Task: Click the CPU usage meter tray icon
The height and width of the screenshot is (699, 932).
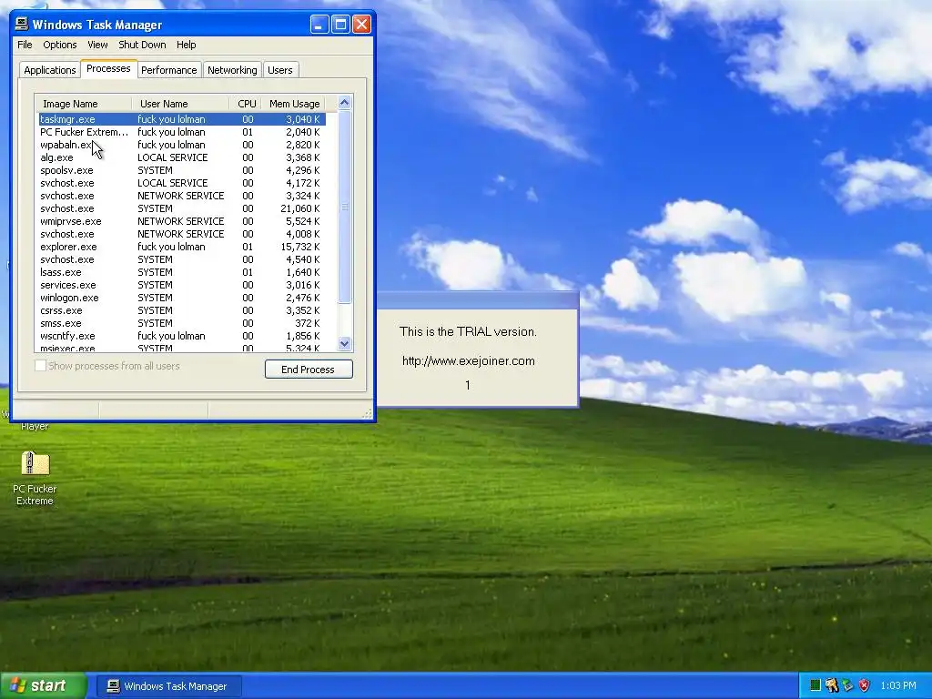Action: [815, 685]
